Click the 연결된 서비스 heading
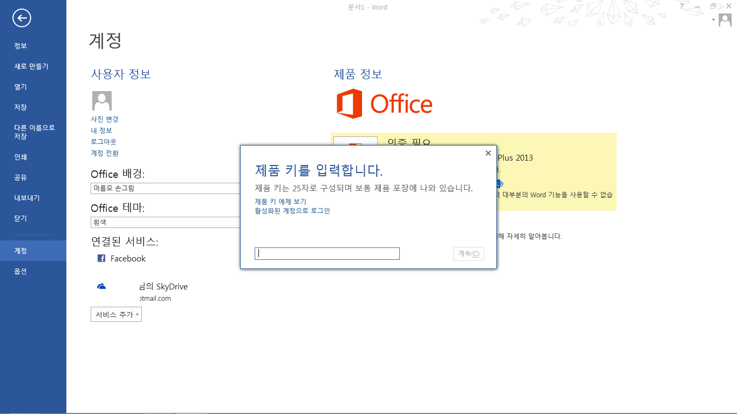The width and height of the screenshot is (737, 414). point(125,241)
